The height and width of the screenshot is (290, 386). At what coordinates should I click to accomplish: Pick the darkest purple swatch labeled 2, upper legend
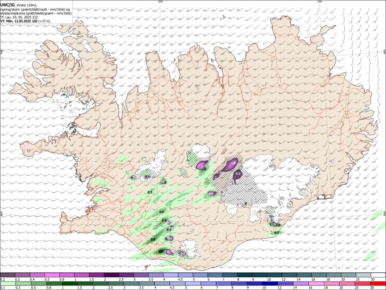[x=111, y=275]
